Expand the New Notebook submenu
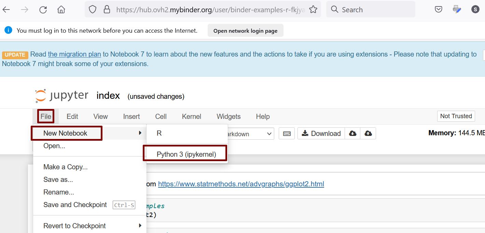The height and width of the screenshot is (233, 485). (x=89, y=133)
